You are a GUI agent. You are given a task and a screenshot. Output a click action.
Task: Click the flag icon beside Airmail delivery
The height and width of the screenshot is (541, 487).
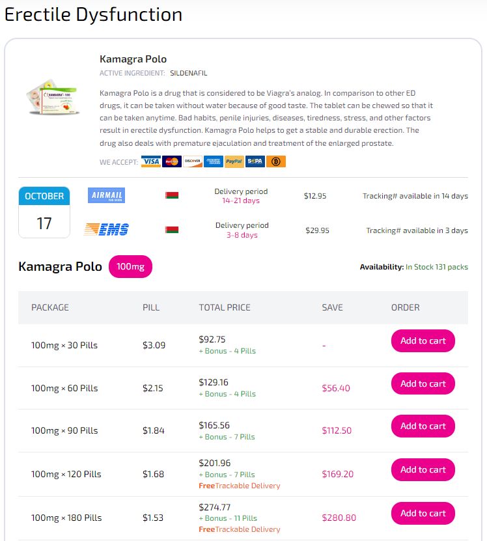click(172, 195)
